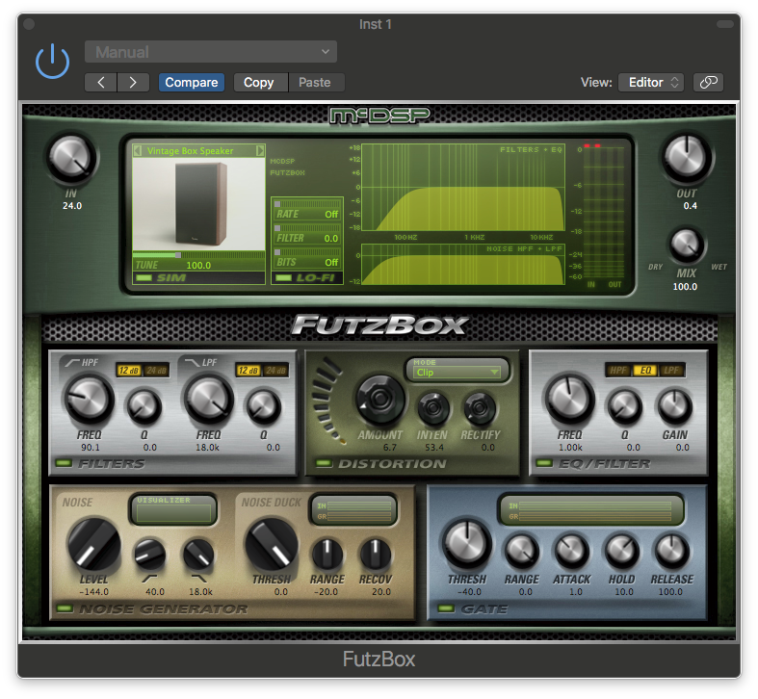
Task: Click the noise LEVEL knob
Action: [93, 545]
